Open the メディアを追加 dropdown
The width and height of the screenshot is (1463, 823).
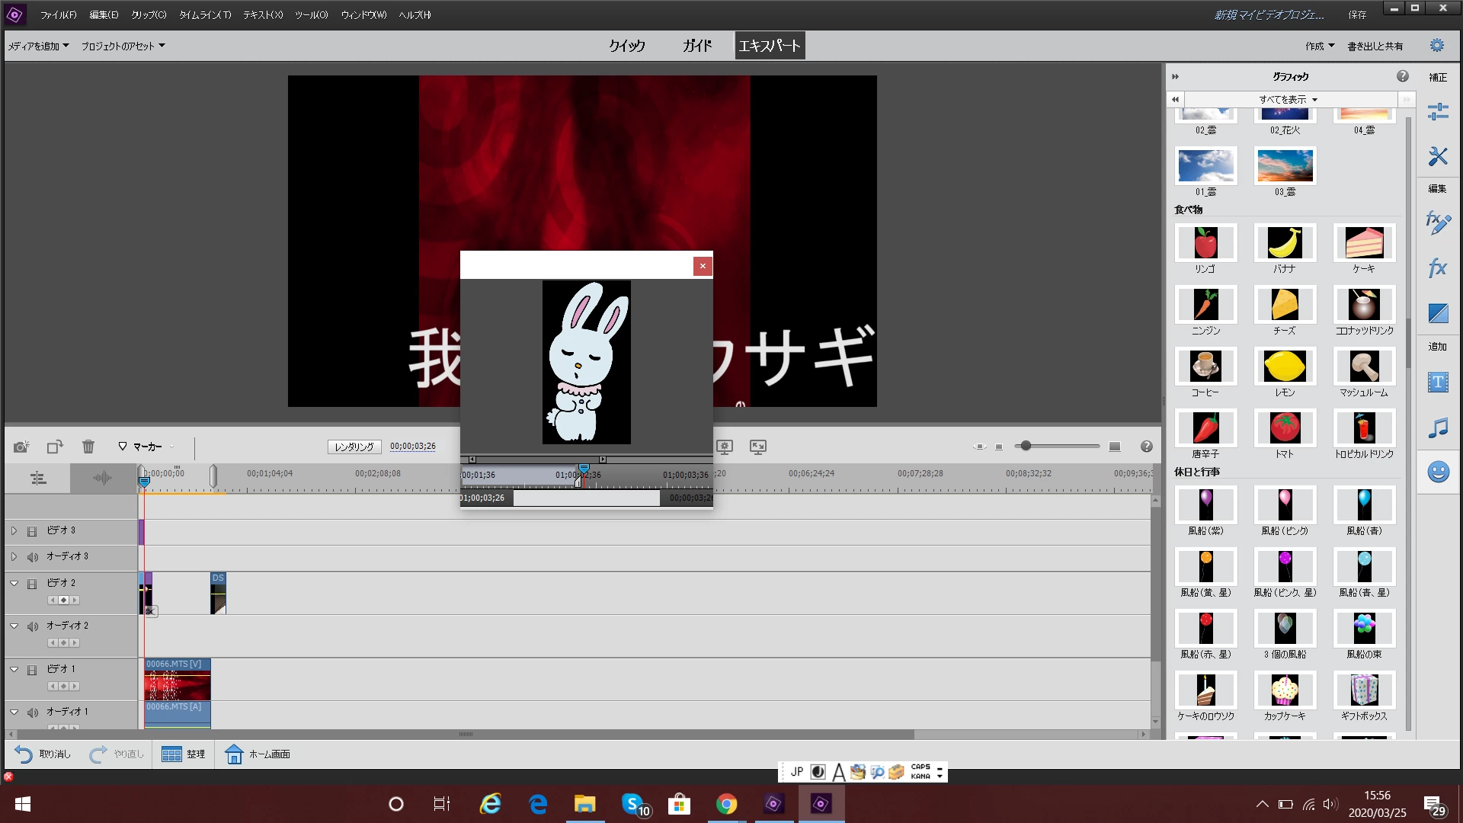[38, 46]
